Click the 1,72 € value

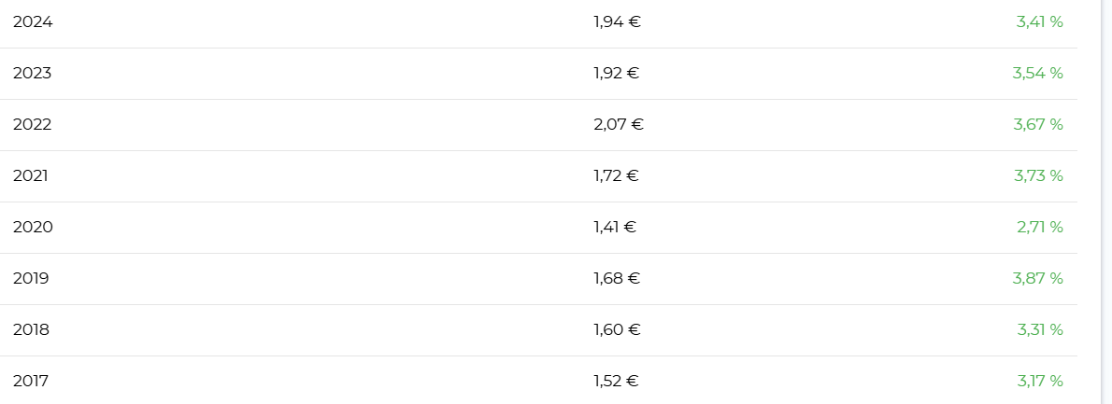coord(616,175)
